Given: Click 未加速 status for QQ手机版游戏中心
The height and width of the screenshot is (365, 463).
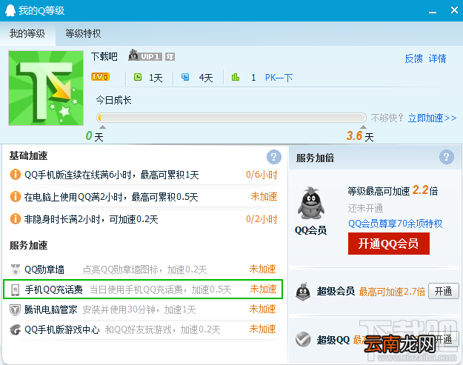Looking at the screenshot, I should click(x=262, y=329).
